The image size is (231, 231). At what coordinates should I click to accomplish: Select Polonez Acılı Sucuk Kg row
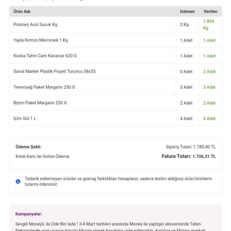pyautogui.click(x=35, y=25)
